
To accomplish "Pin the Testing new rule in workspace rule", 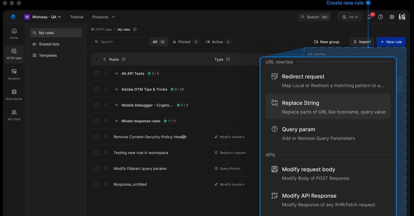I will (x=106, y=153).
